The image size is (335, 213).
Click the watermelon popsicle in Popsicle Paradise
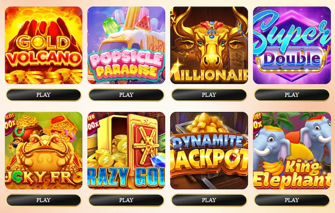[142, 23]
